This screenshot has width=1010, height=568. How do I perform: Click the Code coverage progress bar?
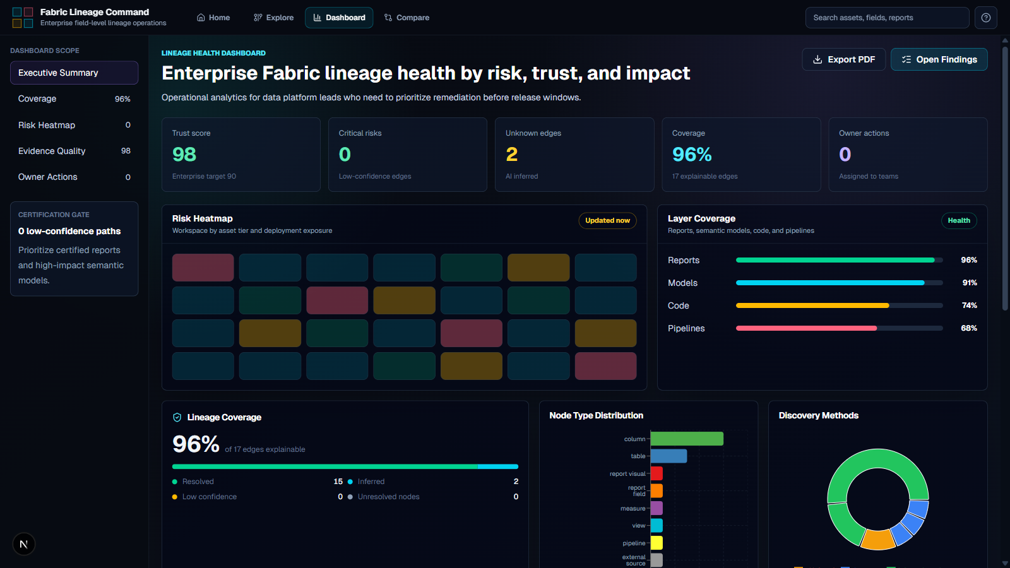[x=840, y=305]
